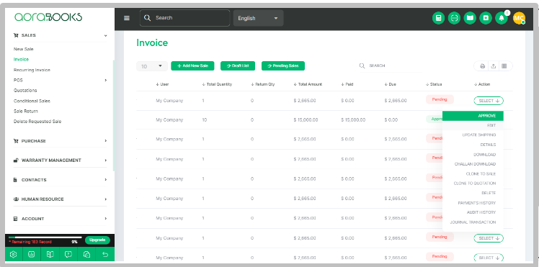Choose Clone to Sale from the menu
539x267 pixels.
click(473, 174)
